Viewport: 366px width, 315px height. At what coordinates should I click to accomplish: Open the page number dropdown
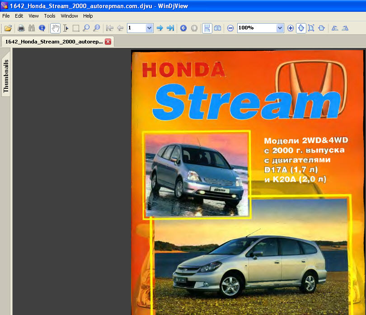[x=149, y=28]
